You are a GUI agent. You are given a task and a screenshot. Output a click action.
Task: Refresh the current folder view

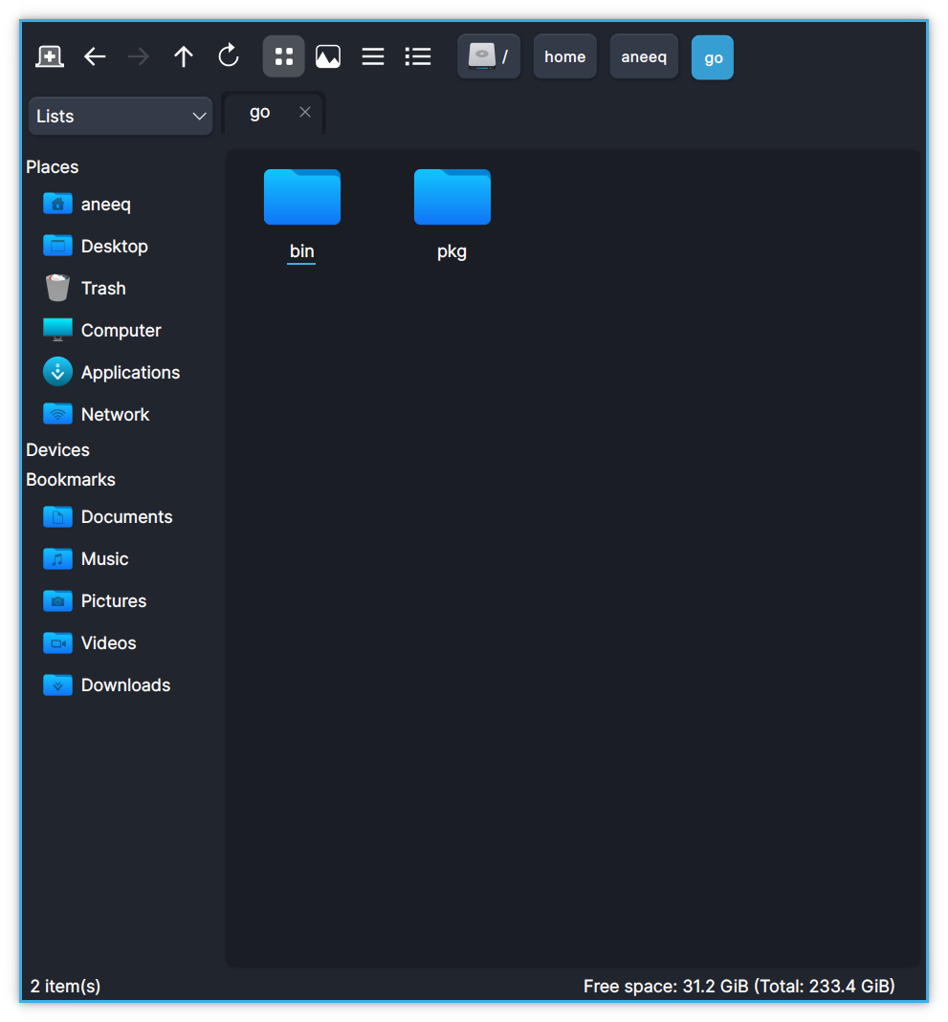[x=229, y=56]
